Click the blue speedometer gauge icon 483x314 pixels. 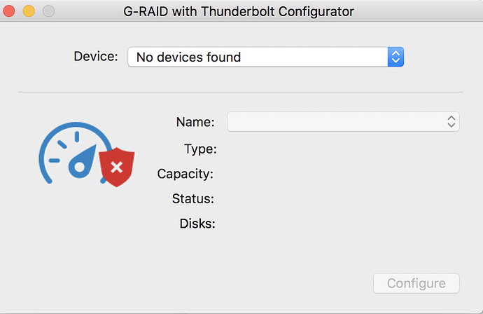pos(76,153)
